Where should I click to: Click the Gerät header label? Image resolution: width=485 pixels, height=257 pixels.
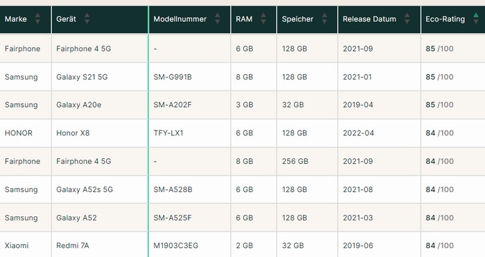pyautogui.click(x=67, y=19)
